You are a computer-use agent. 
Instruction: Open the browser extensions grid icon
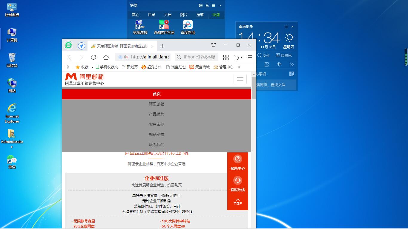click(x=226, y=57)
